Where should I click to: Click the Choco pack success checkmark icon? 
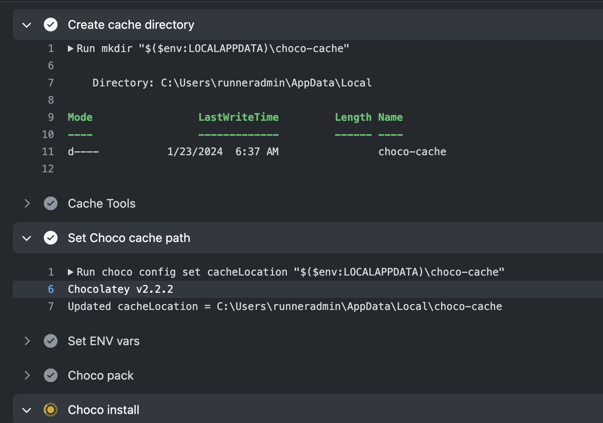coord(51,375)
